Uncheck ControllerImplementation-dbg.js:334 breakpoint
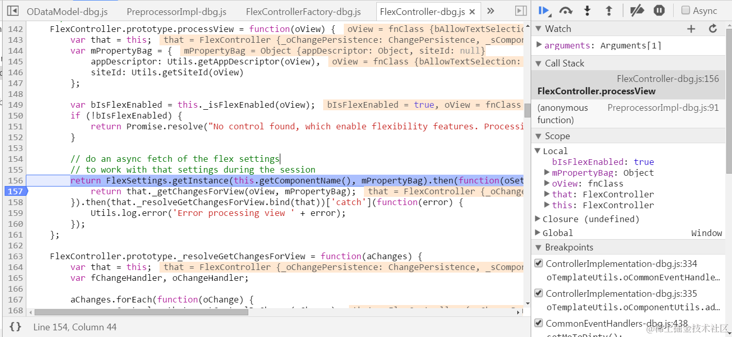The height and width of the screenshot is (337, 732). [x=538, y=263]
